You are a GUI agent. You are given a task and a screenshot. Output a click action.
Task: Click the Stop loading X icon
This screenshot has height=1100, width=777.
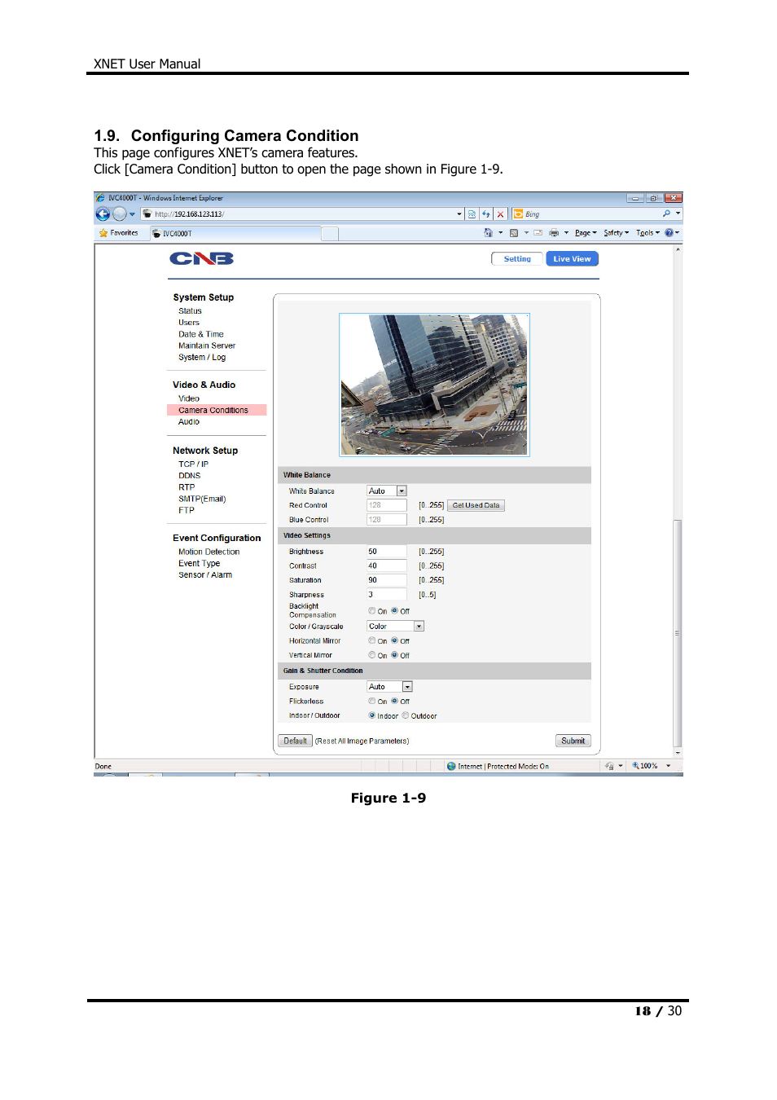[x=501, y=214]
